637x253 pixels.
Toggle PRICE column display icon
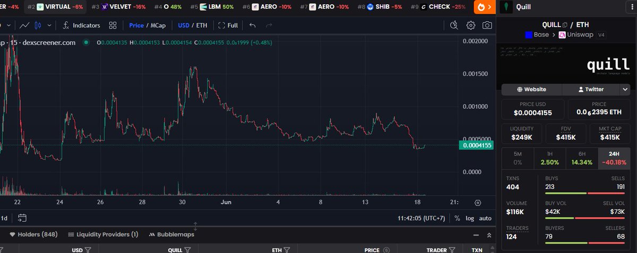[x=386, y=249]
